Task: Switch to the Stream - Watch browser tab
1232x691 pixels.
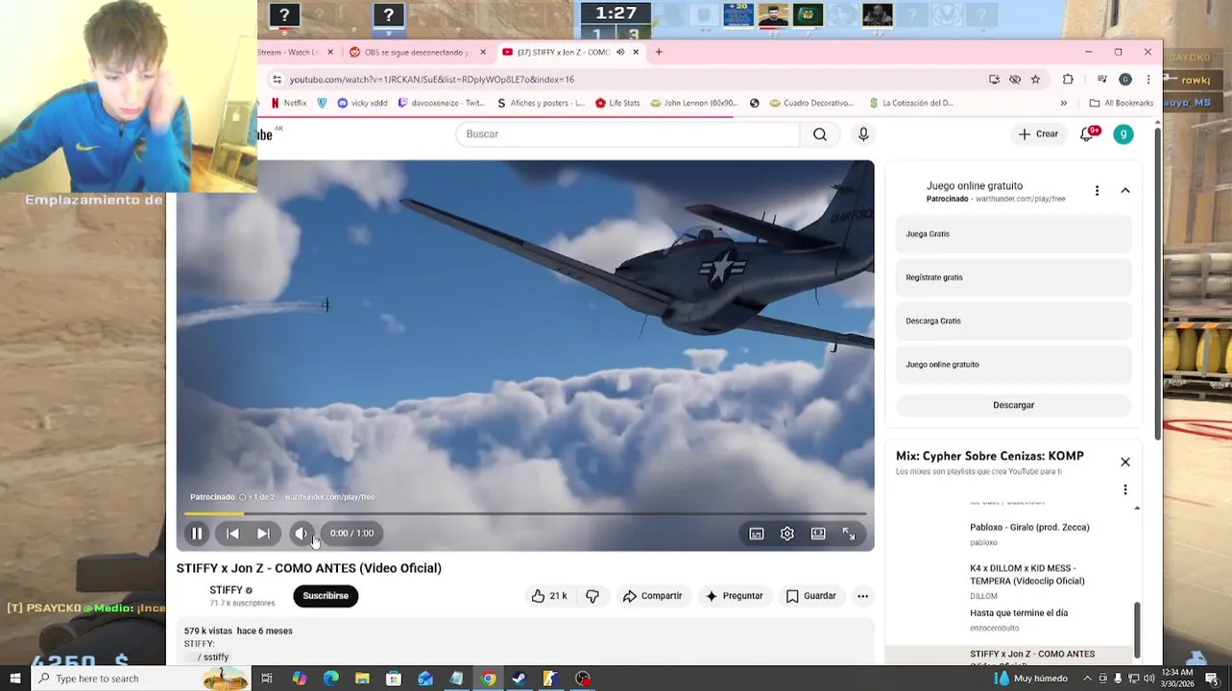Action: (293, 52)
